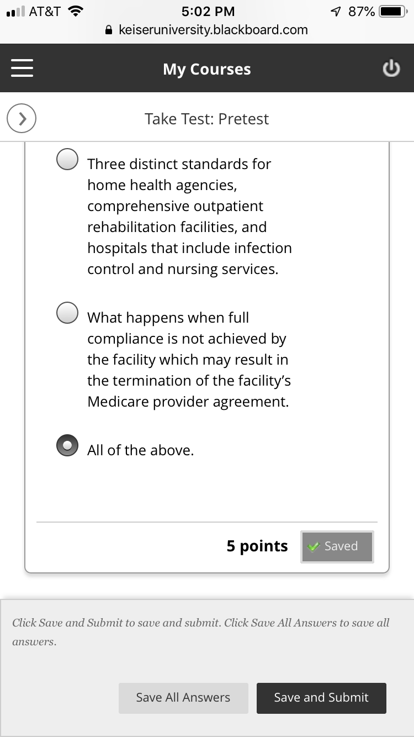Tap the lock icon beside the URL
Viewport: 414px width, 737px height.
(109, 30)
